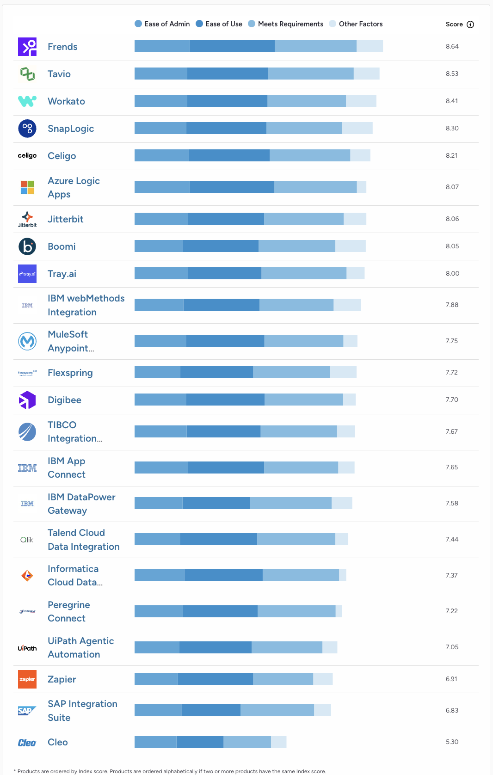The image size is (493, 775).
Task: Click the Cleo score bar
Action: (x=210, y=742)
